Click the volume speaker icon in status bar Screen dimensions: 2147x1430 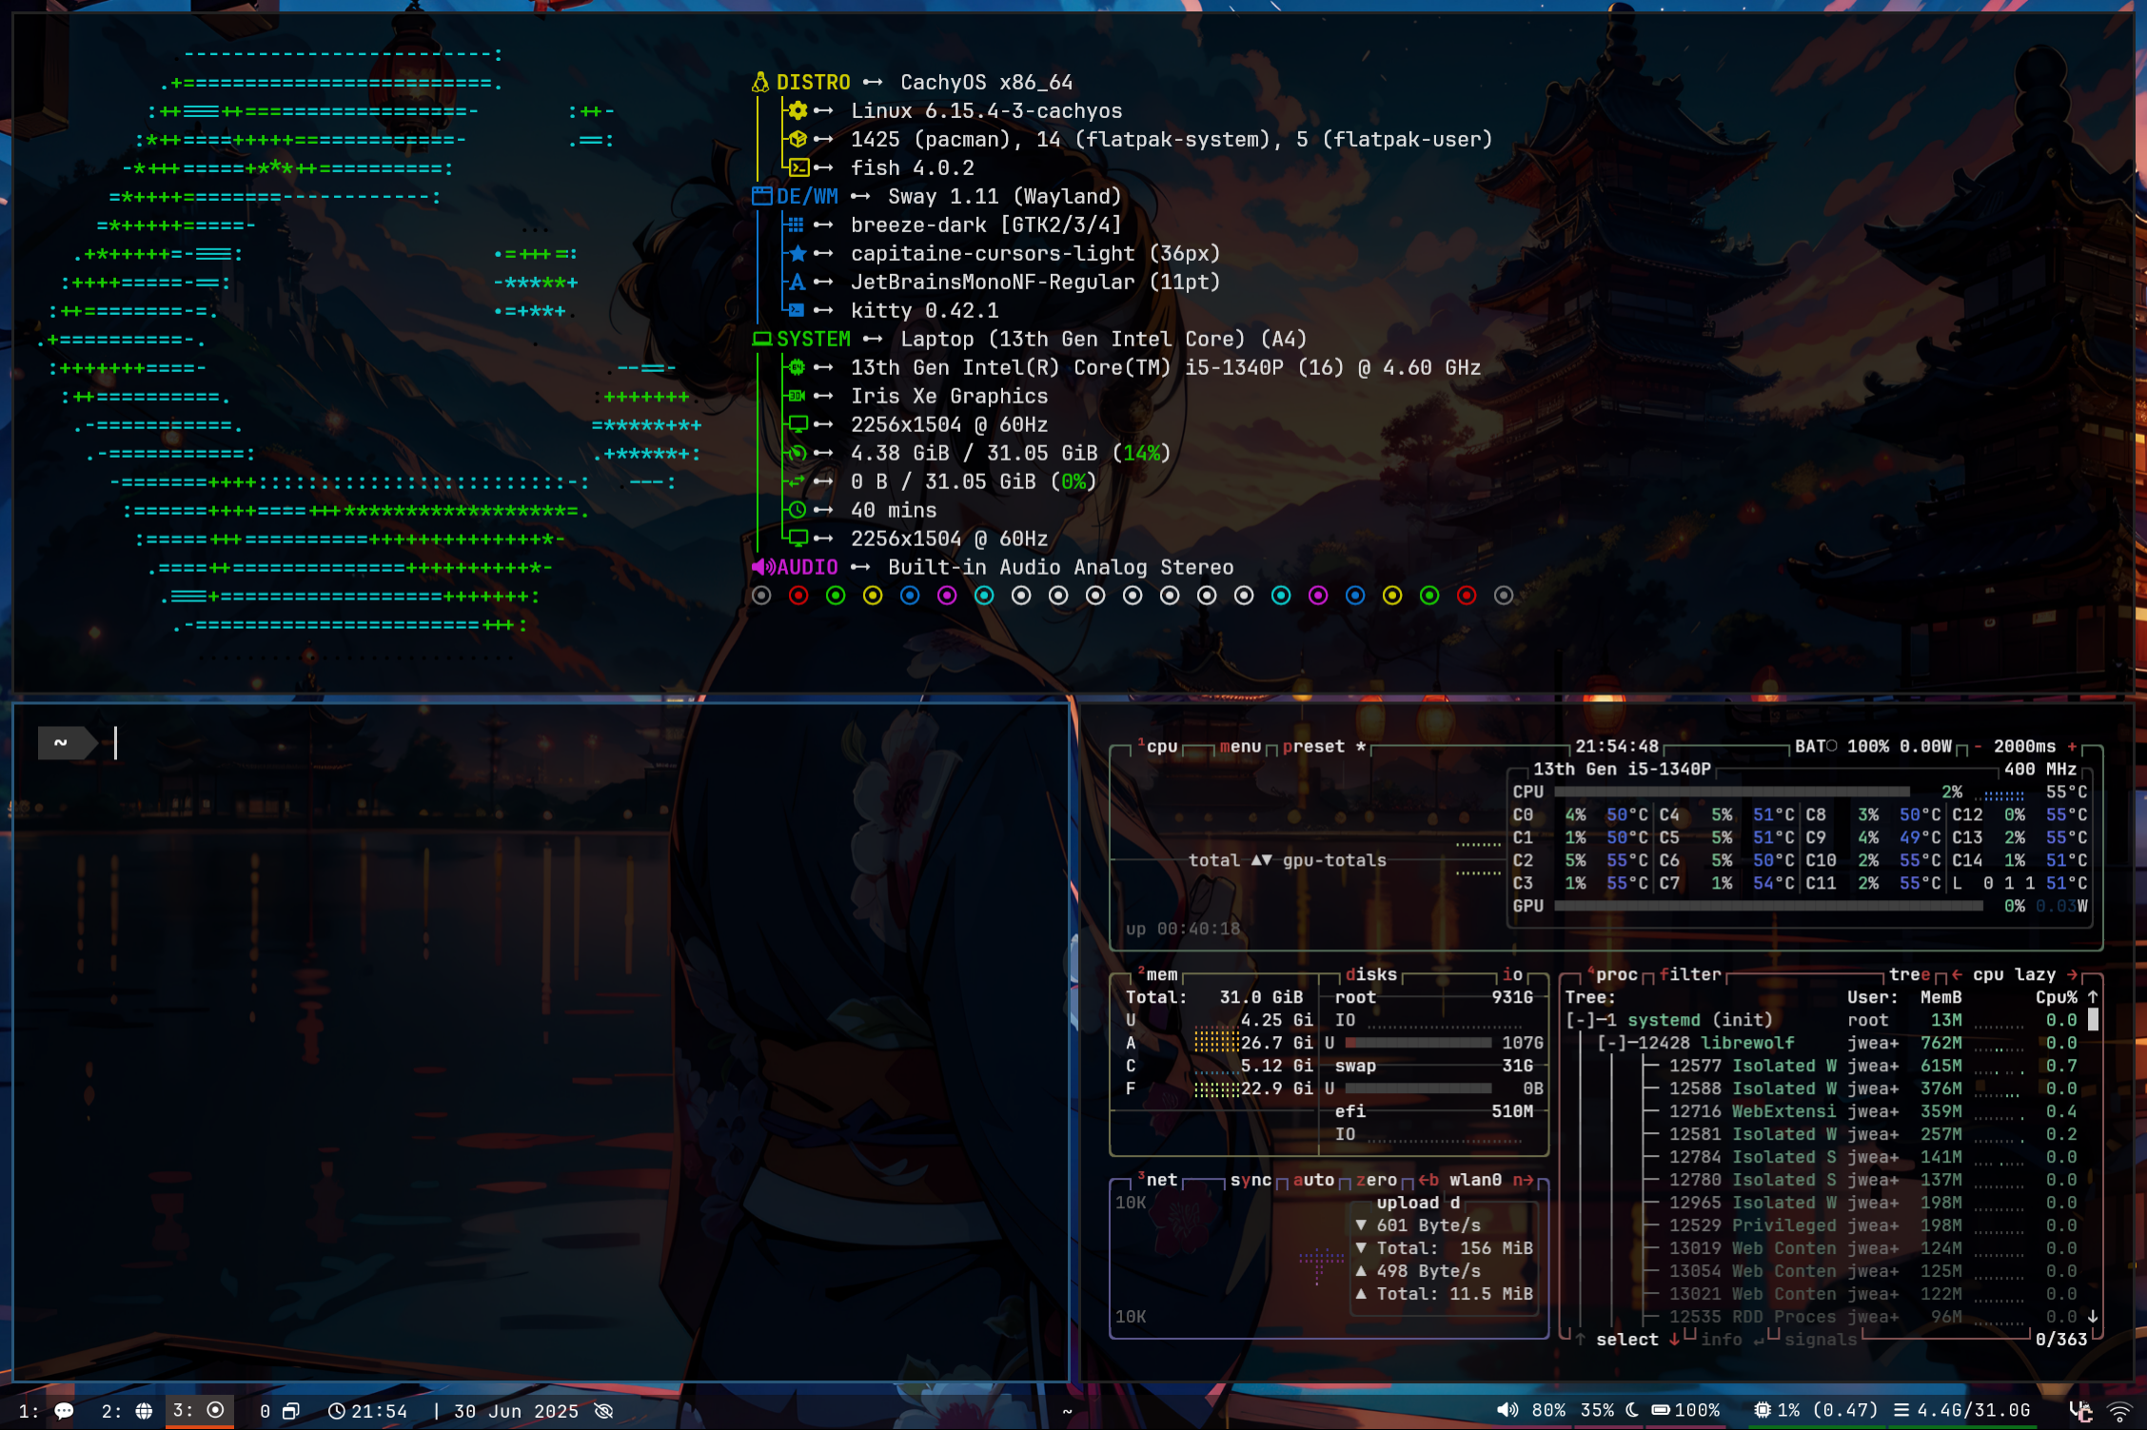[x=1507, y=1410]
